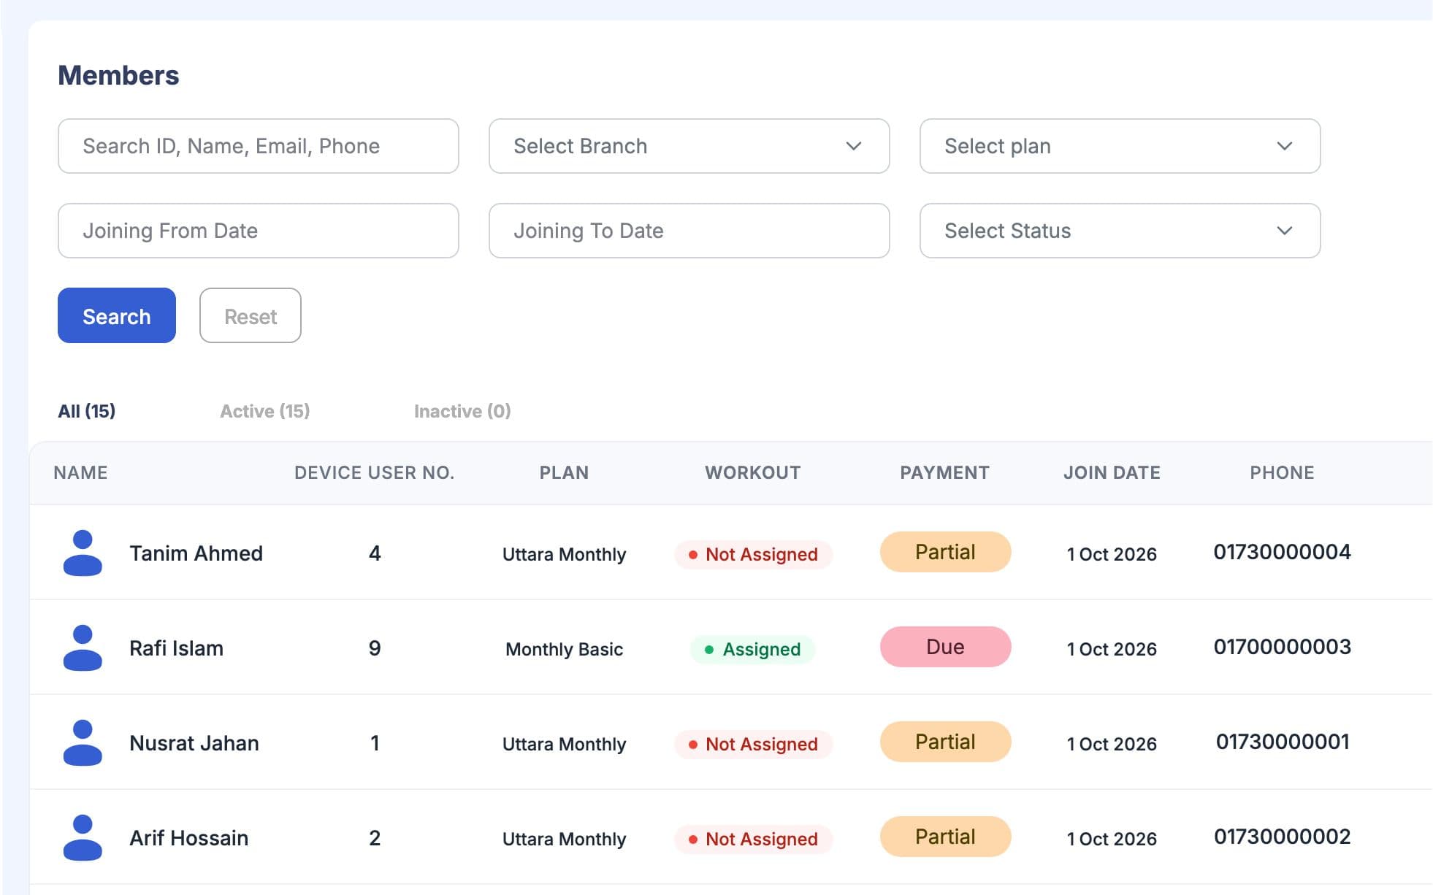The height and width of the screenshot is (895, 1433).
Task: Switch to the Inactive (0) tab
Action: (462, 411)
